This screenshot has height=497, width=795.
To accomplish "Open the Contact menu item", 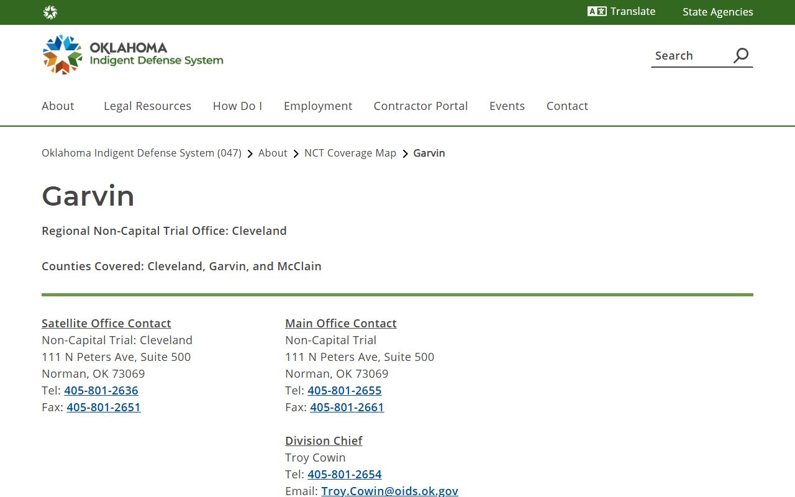I will coord(567,106).
